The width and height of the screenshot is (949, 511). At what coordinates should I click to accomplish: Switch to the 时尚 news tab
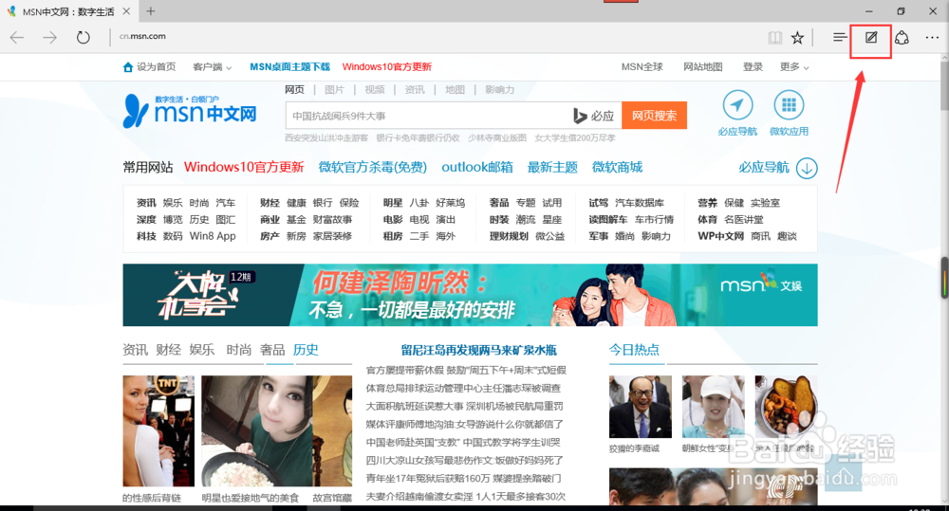pyautogui.click(x=238, y=350)
